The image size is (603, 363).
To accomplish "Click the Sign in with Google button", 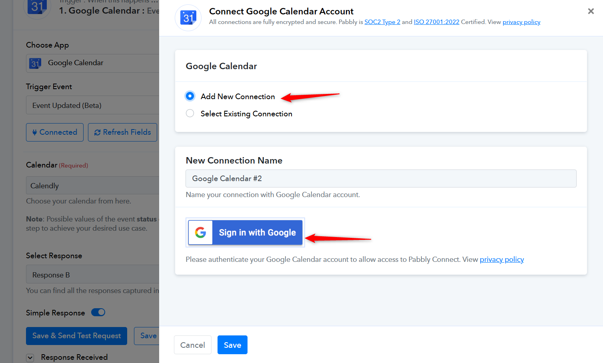I will click(246, 232).
